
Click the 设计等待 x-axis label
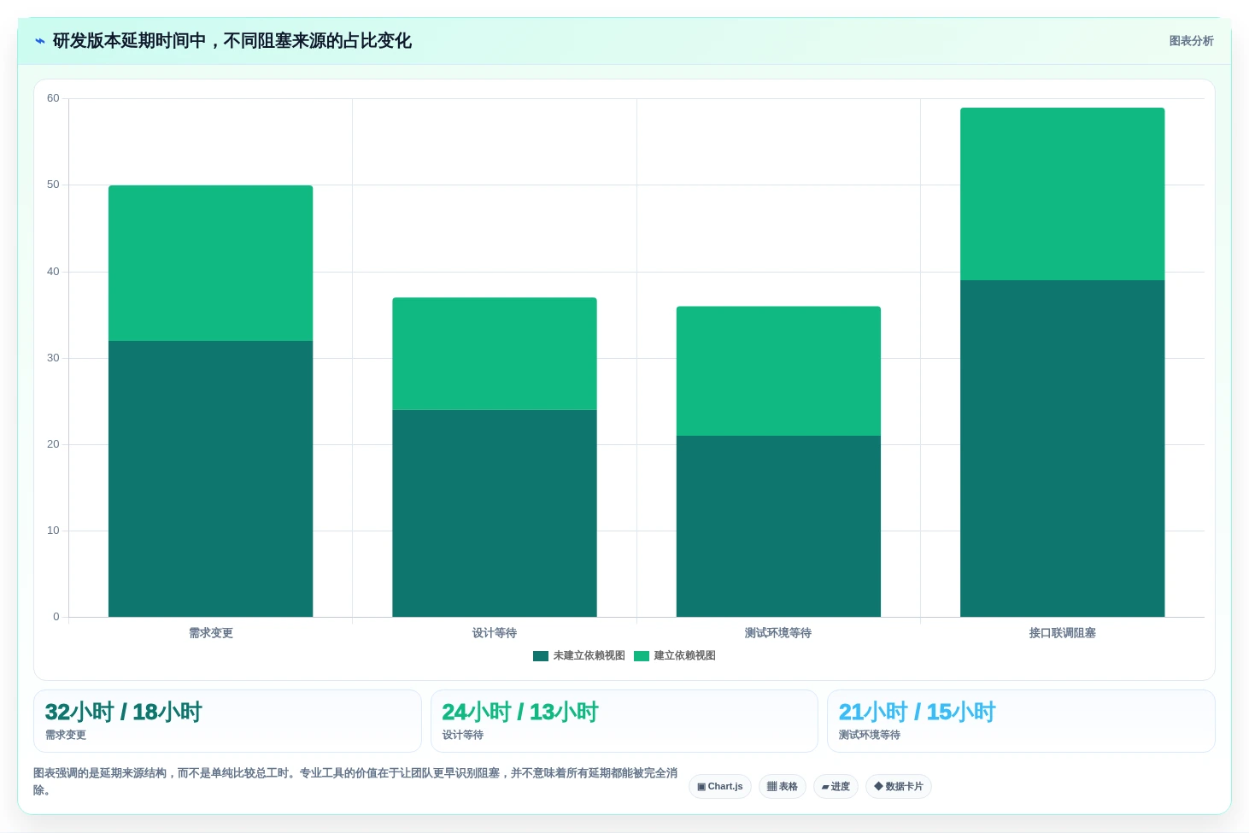pos(495,633)
